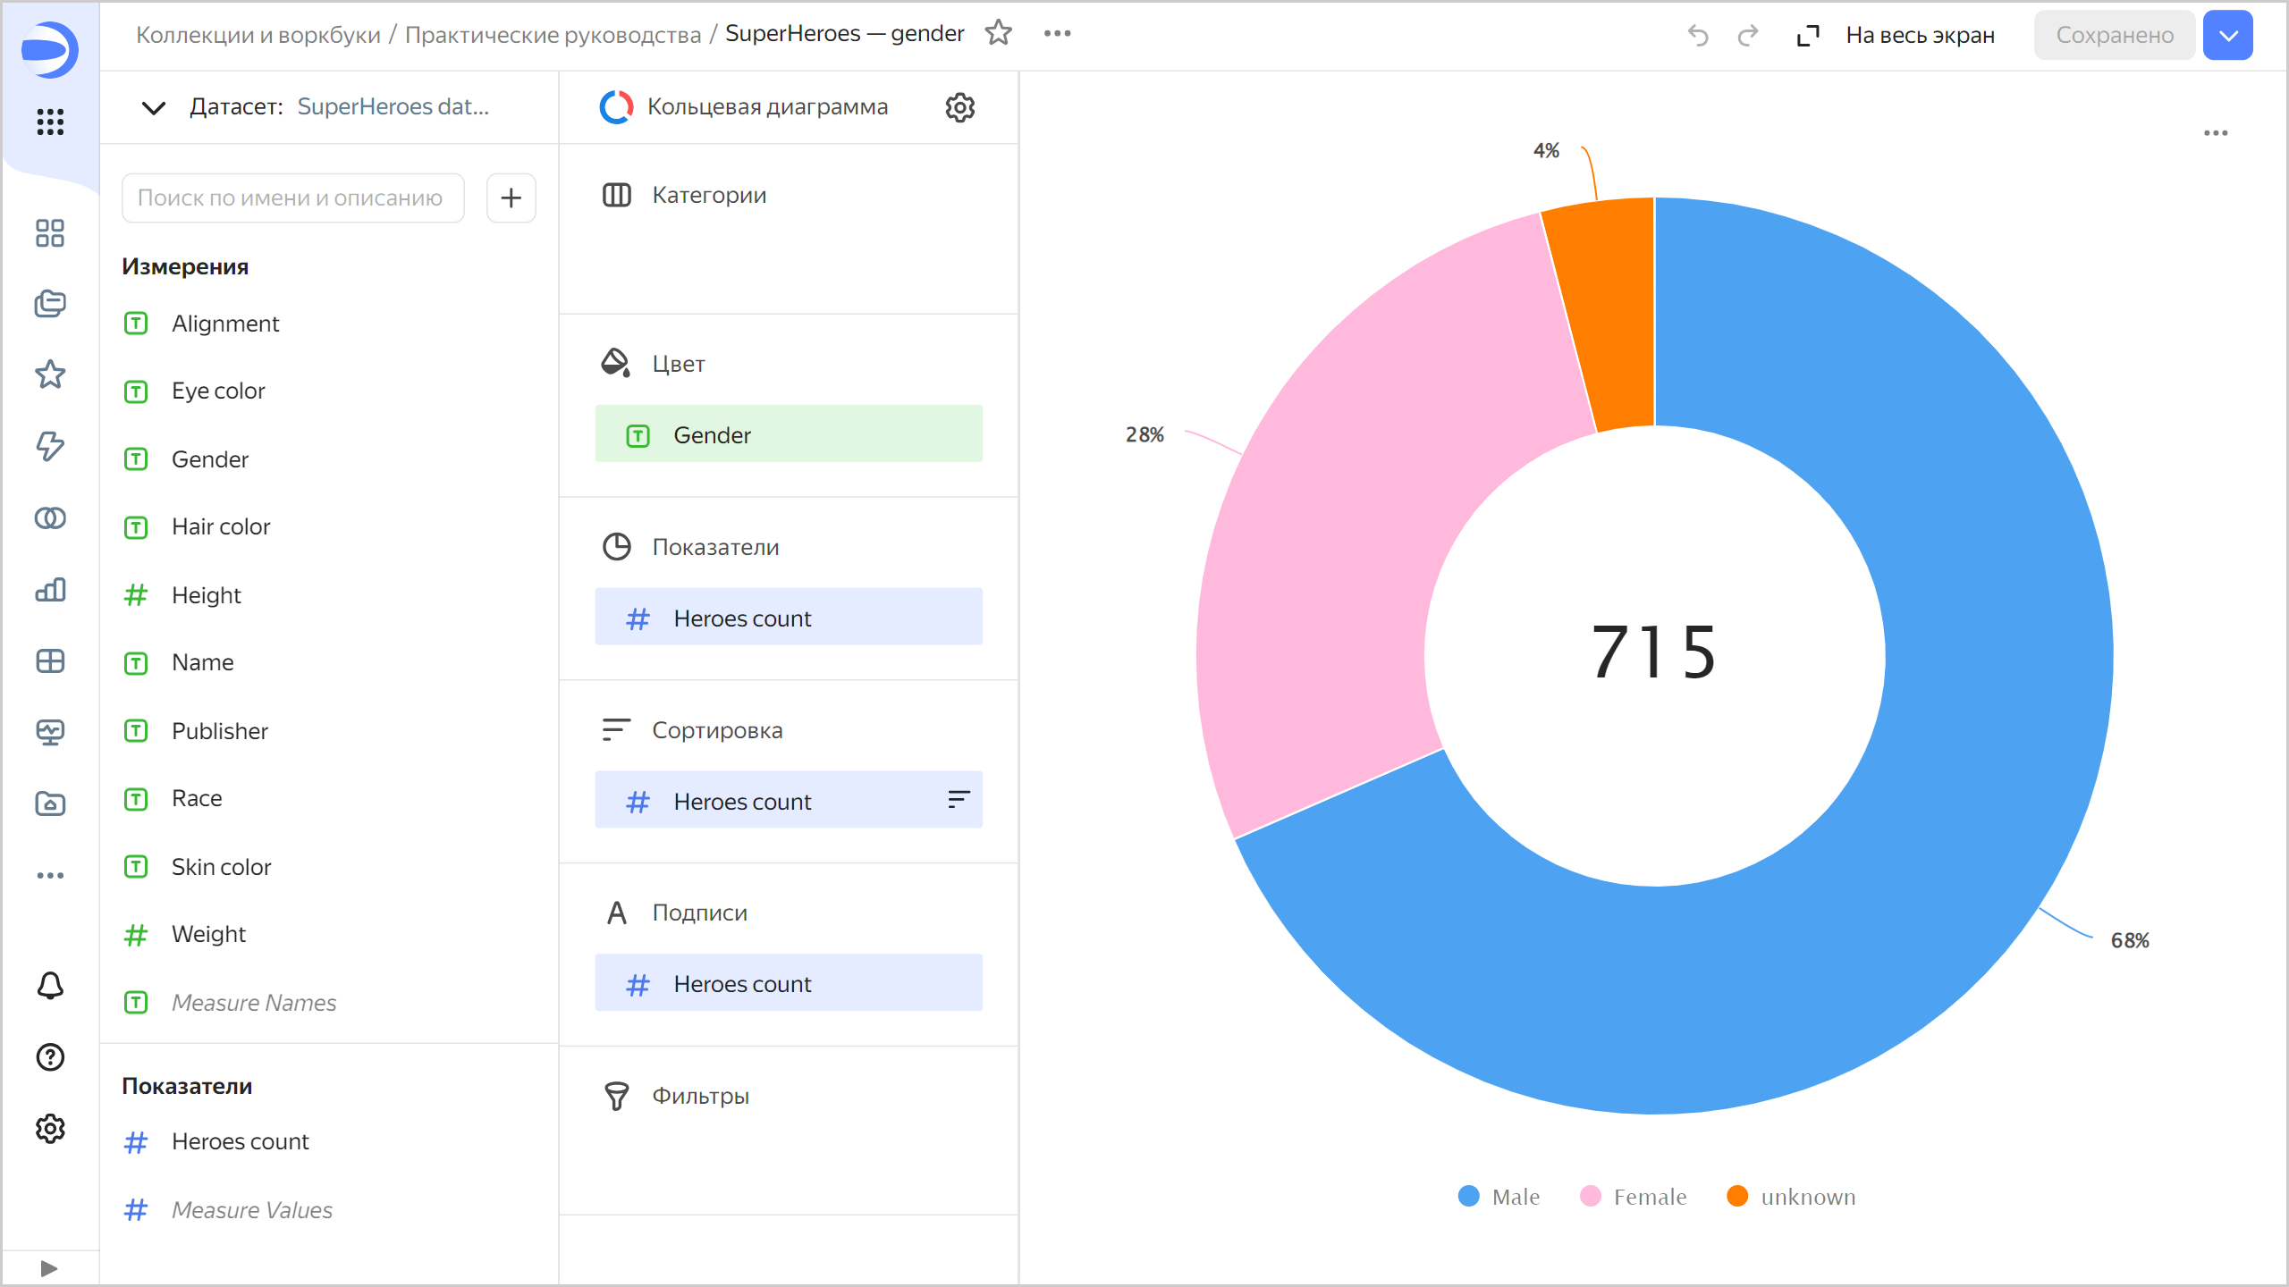Open the three-dot menu next to title

[x=1057, y=34]
